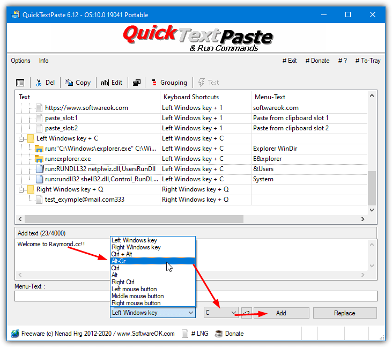The width and height of the screenshot is (392, 347).
Task: Click the windows icon next to Edit
Action: [137, 83]
